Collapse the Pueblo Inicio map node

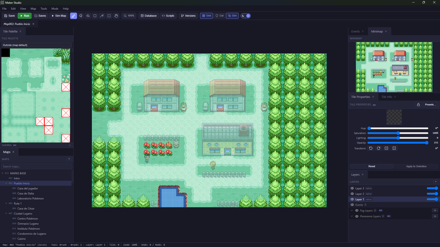(6, 183)
